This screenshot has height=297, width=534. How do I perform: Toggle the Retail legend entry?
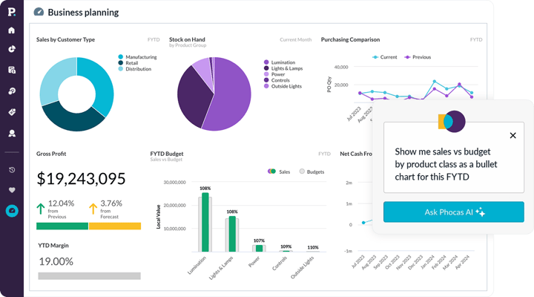click(128, 63)
